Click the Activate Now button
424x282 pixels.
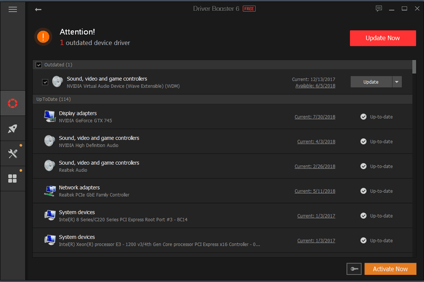point(390,269)
